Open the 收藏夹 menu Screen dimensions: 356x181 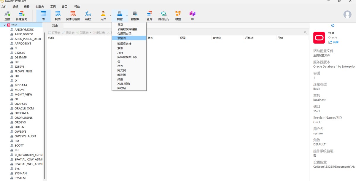coord(40,7)
